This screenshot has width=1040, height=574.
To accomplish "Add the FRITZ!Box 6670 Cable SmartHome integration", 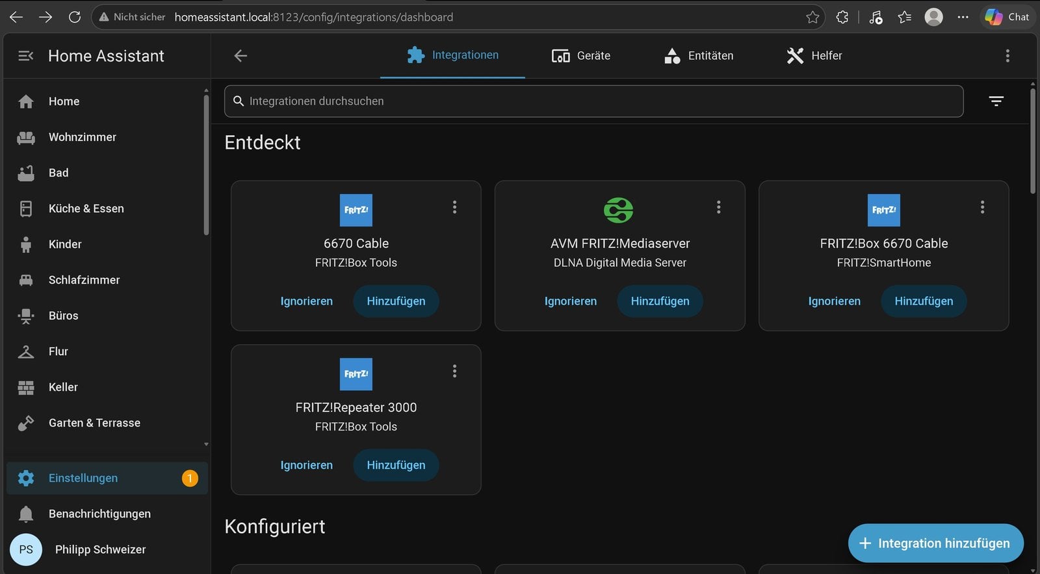I will (924, 301).
